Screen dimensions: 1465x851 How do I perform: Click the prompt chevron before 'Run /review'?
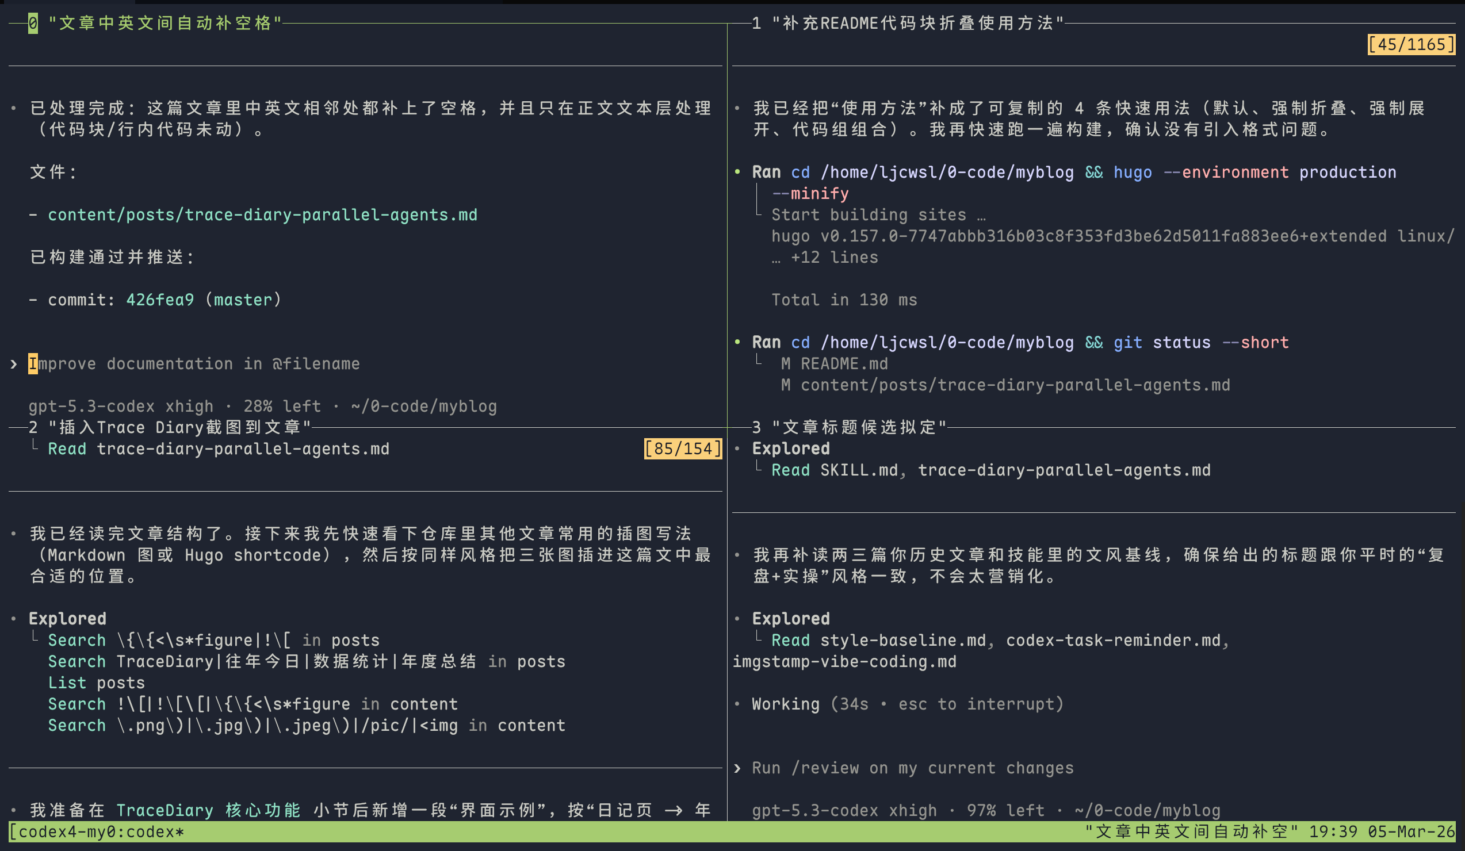pyautogui.click(x=737, y=768)
